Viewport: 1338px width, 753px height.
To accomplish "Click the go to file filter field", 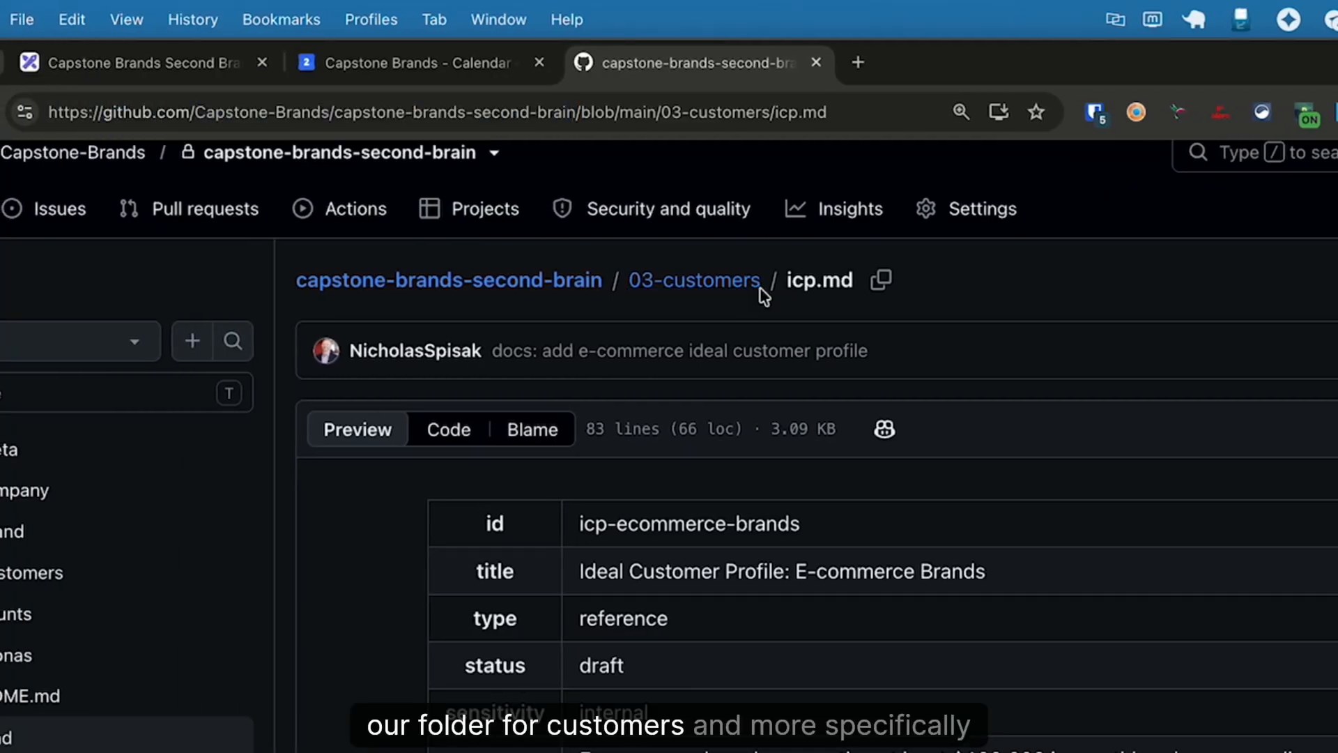I will 125,393.
